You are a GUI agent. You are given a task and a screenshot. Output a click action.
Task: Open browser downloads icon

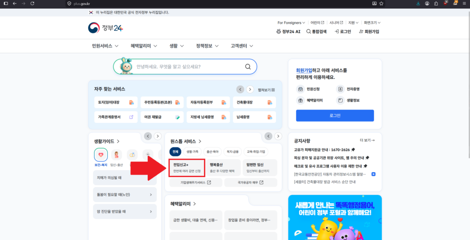click(418, 4)
